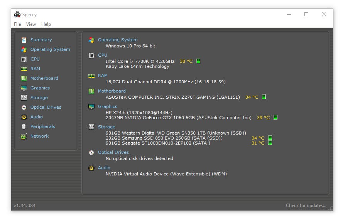The image size is (343, 219).
Task: Click Motherboard heading link in summary
Action: (x=112, y=91)
